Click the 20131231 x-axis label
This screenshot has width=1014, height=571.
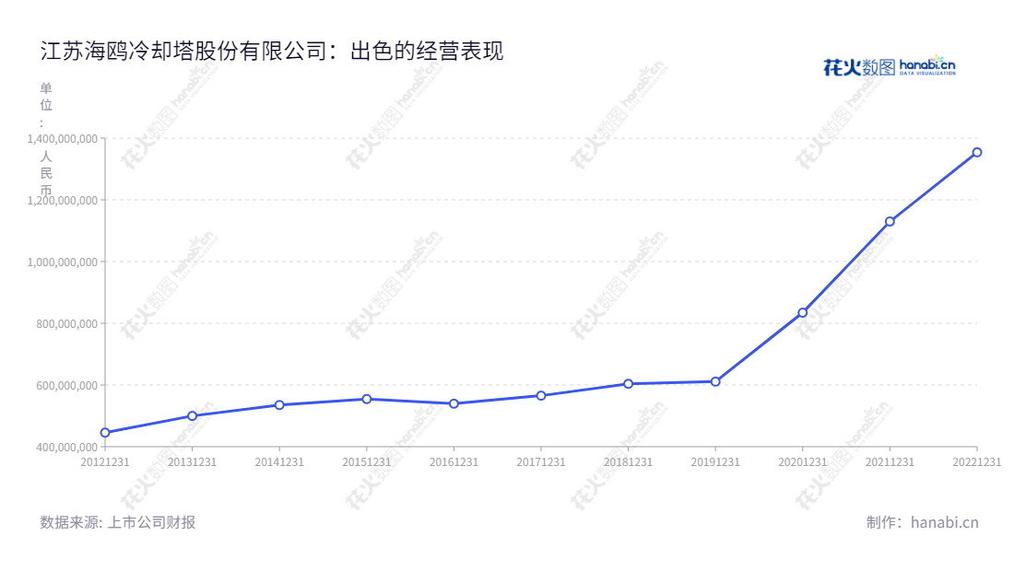coord(192,461)
